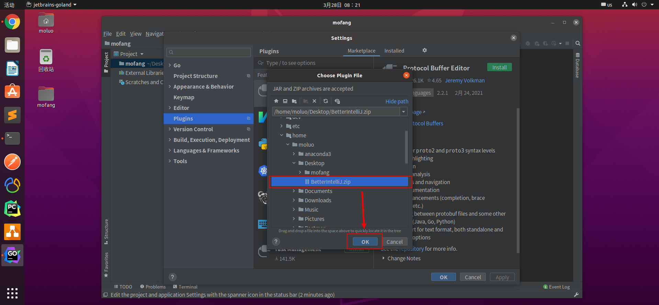Switch to the Marketplace tab
Viewport: 659px width, 305px height.
361,51
